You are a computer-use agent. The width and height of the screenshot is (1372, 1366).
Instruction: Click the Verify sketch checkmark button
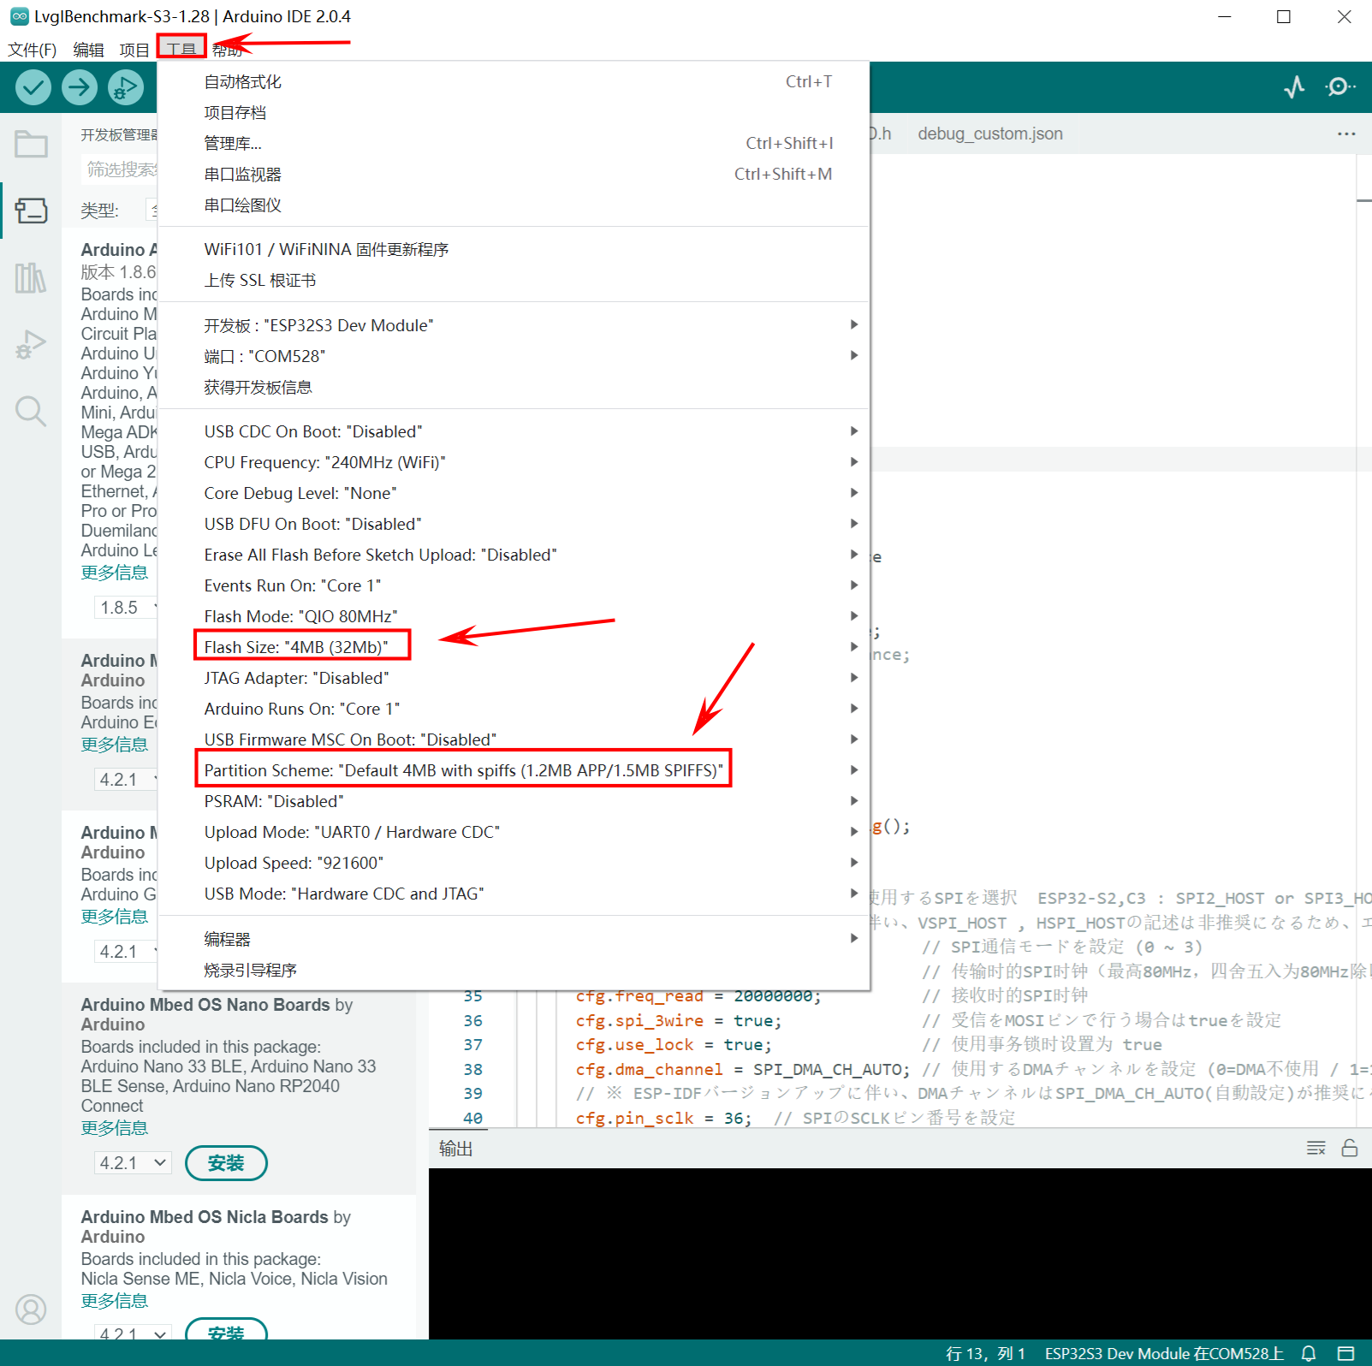(x=33, y=87)
